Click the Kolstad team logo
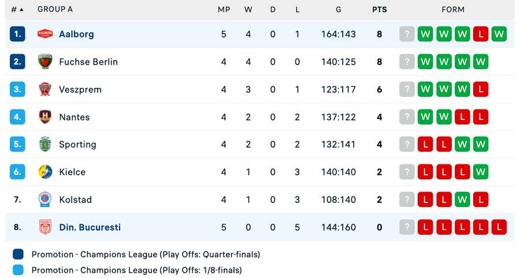This screenshot has height=278, width=520. click(45, 200)
